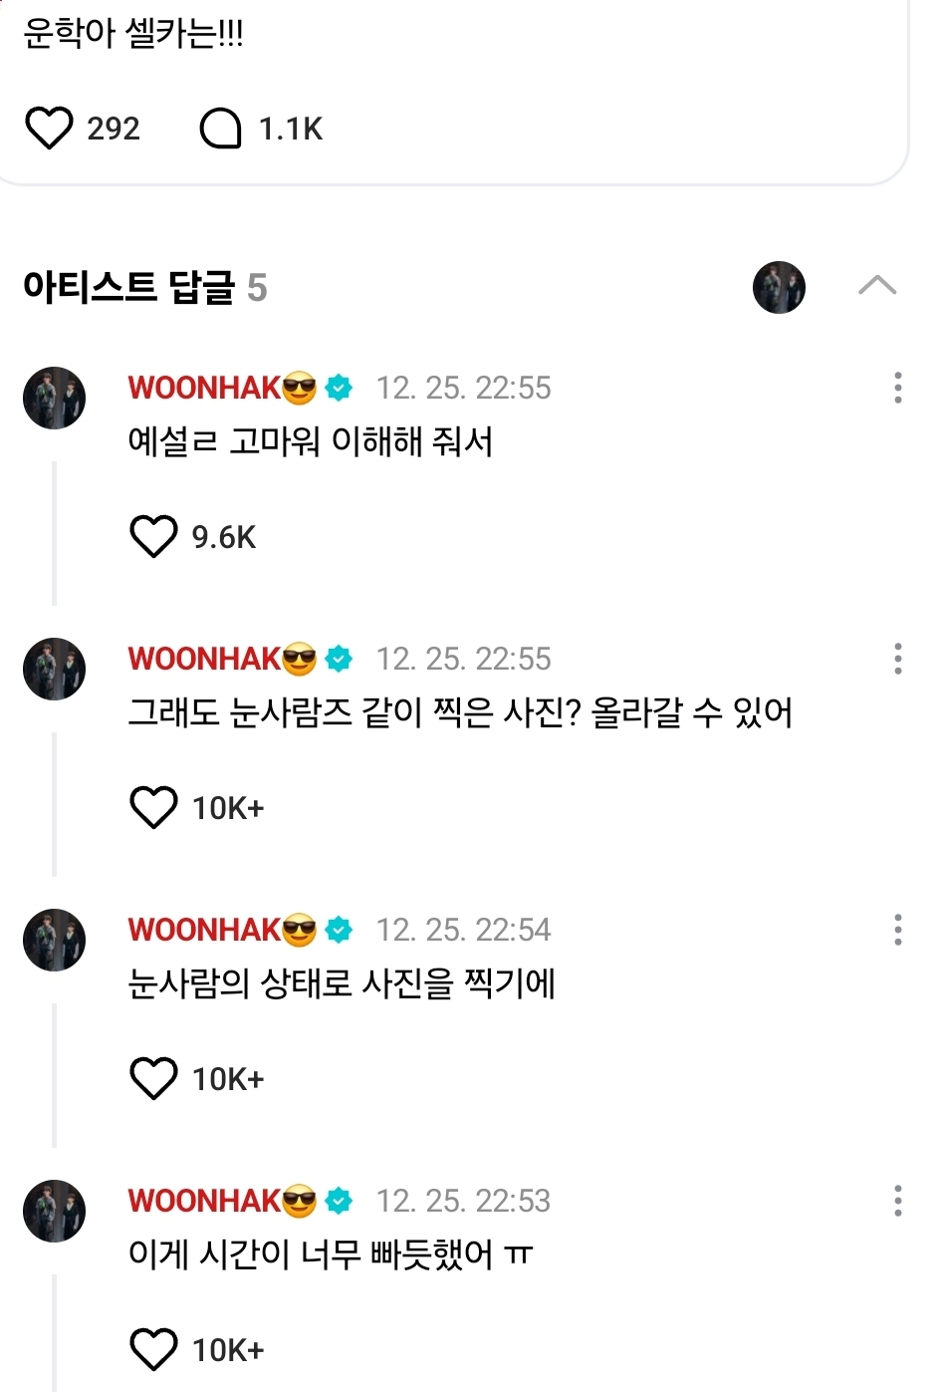Tap the post text 운학아 셀카는!!!
945x1392 pixels.
click(x=133, y=34)
